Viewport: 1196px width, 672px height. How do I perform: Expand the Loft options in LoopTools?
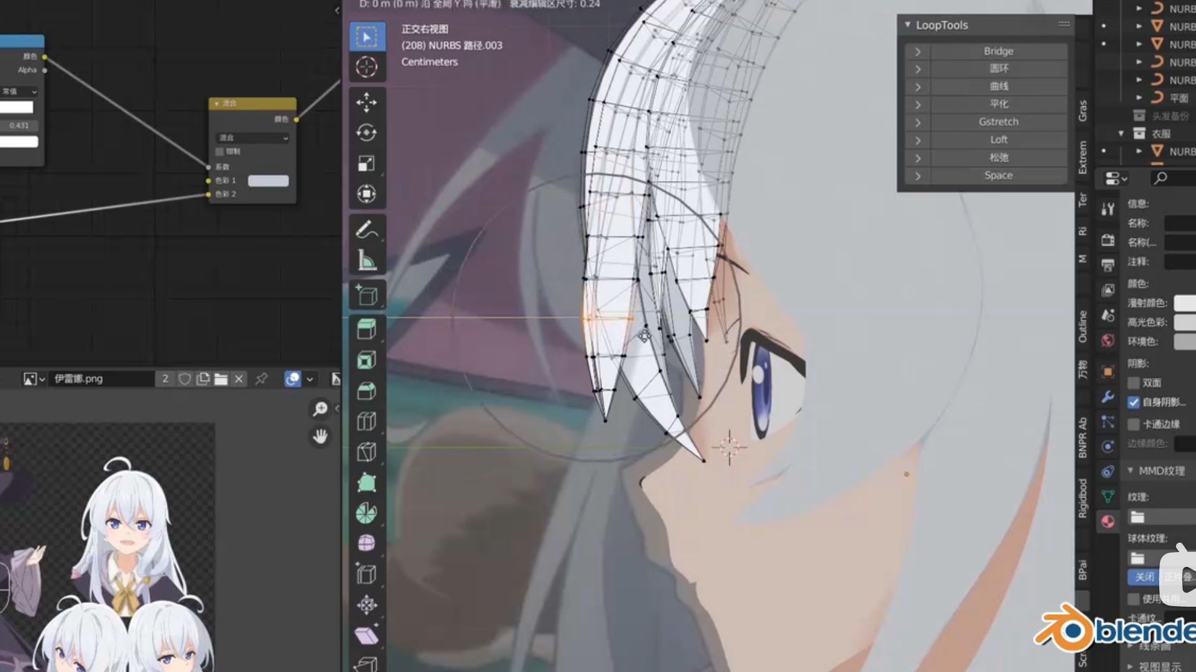[x=917, y=140]
